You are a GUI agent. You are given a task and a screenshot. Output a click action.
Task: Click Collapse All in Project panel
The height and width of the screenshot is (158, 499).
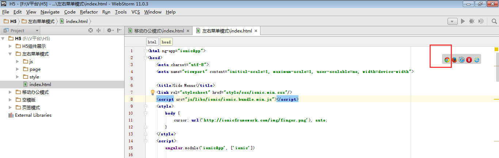[x=98, y=31]
